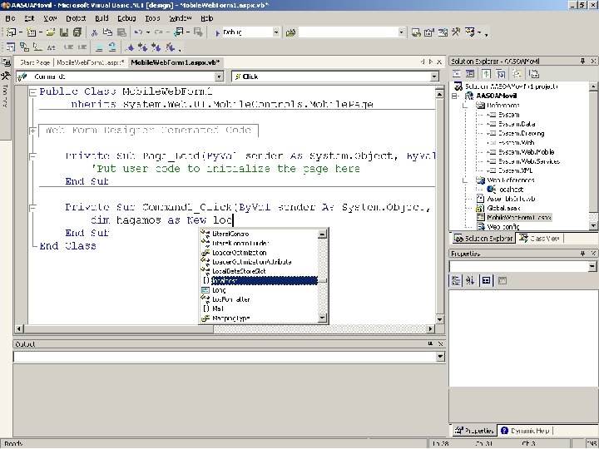Click the Save All toolbar icon
The height and width of the screenshot is (449, 599).
pyautogui.click(x=77, y=32)
